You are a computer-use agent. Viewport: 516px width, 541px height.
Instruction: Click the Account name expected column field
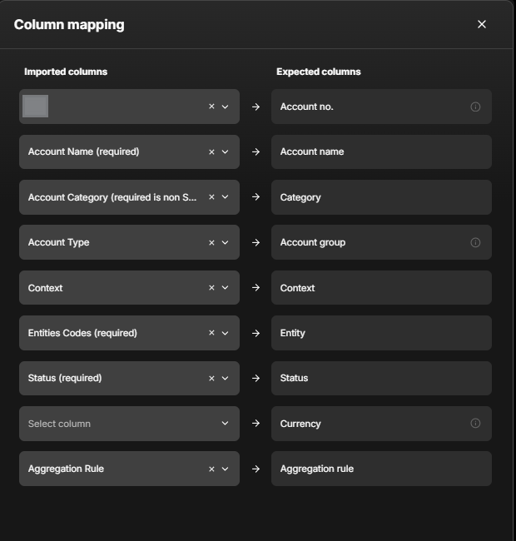tap(381, 152)
